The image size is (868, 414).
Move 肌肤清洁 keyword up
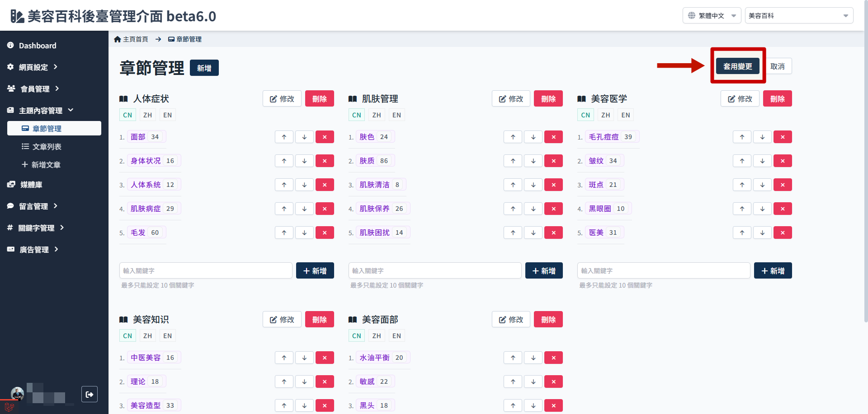(513, 185)
